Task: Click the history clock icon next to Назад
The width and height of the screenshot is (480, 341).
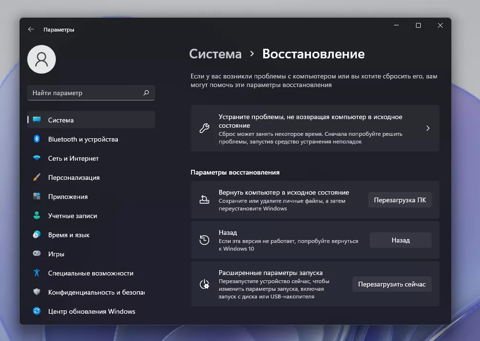Action: pyautogui.click(x=204, y=240)
